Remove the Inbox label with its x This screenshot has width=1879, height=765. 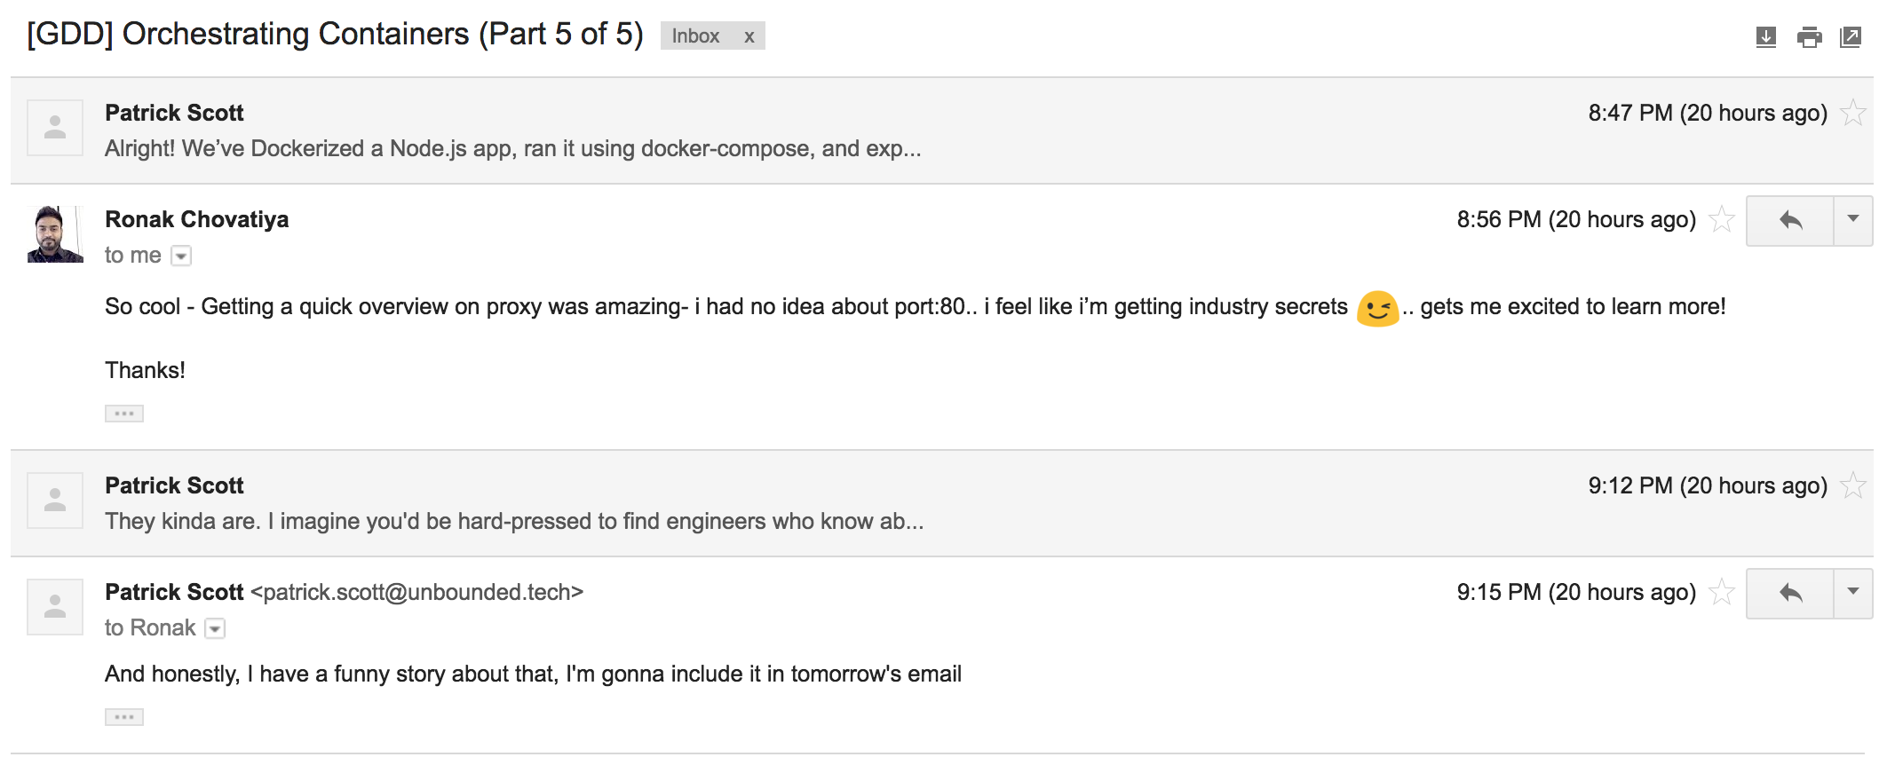click(x=749, y=36)
